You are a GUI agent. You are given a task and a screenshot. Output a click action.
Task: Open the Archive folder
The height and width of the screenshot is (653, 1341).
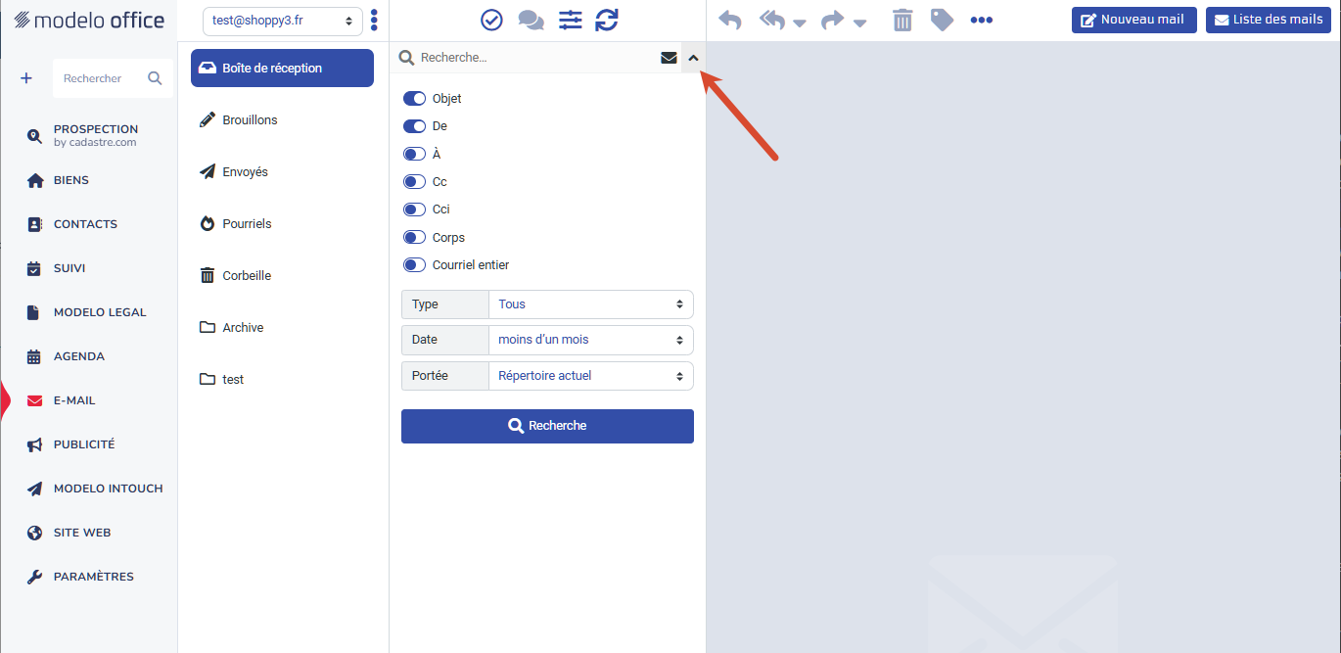coord(282,328)
